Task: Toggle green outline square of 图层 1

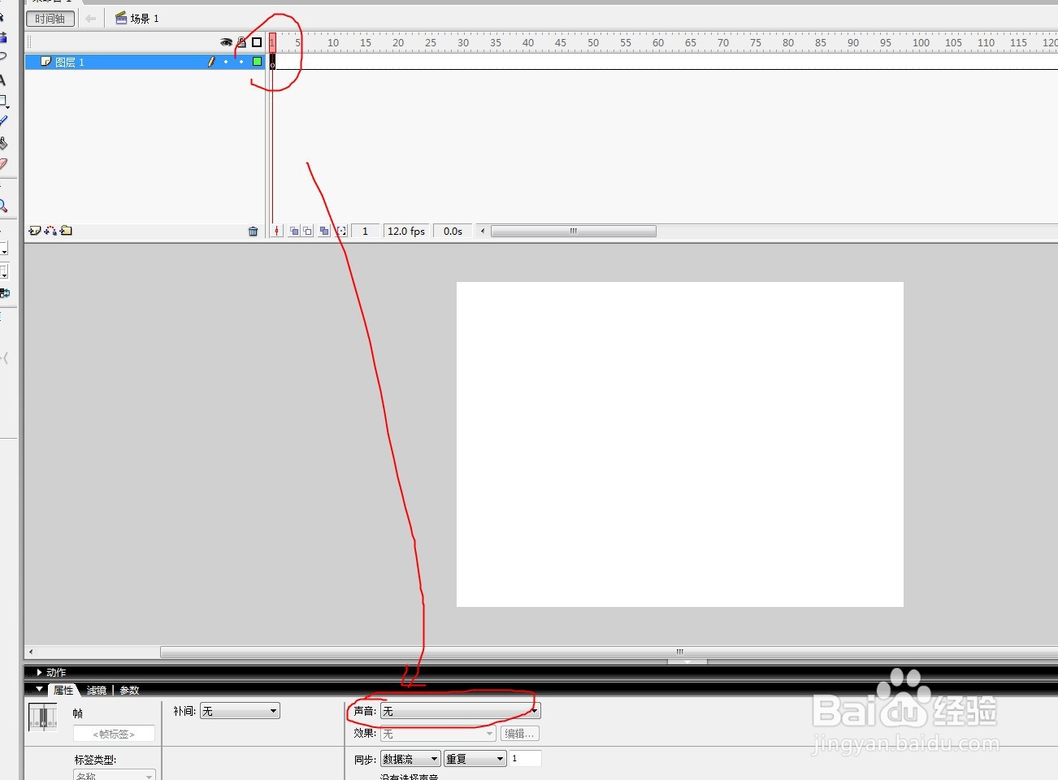Action: point(257,62)
